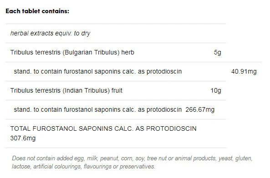This screenshot has width=270, height=178.
Task: Click the Bulgarian Tribulus herb ingredient name
Action: (72, 52)
